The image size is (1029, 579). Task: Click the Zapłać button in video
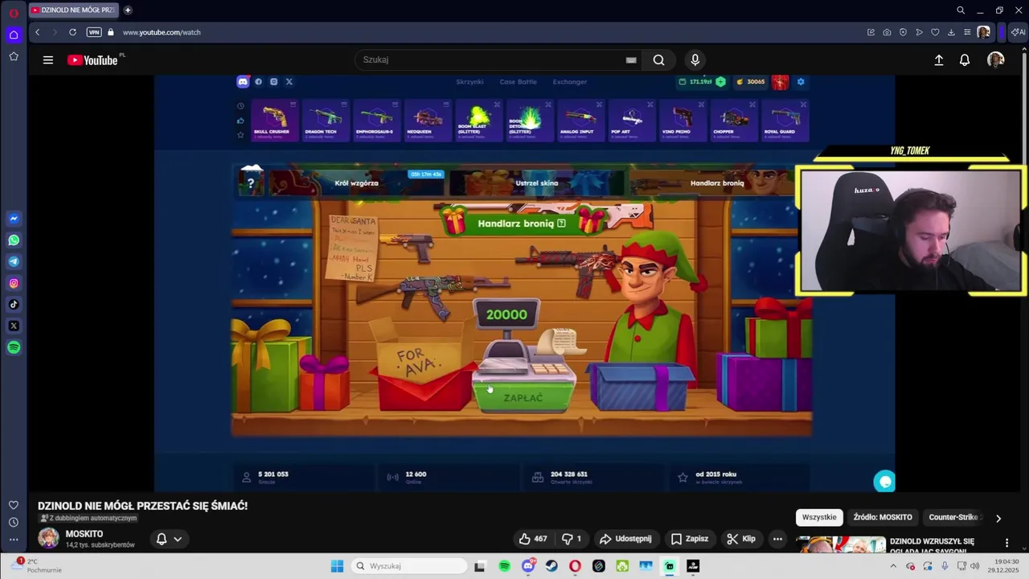tap(523, 397)
